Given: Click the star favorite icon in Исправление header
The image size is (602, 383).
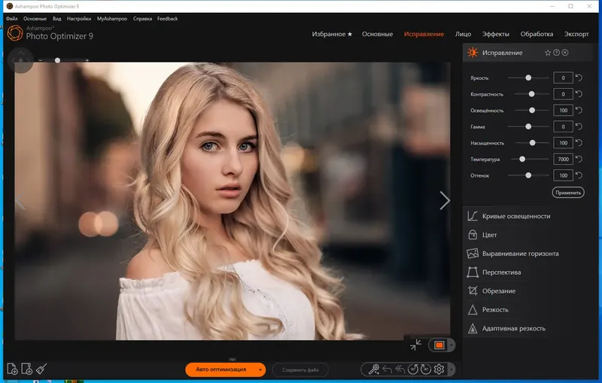Looking at the screenshot, I should click(548, 53).
